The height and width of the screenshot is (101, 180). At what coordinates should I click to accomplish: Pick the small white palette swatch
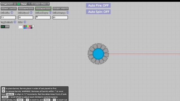pyautogui.click(x=33, y=26)
